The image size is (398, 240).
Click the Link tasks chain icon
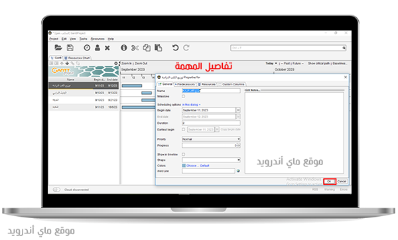[x=72, y=63]
